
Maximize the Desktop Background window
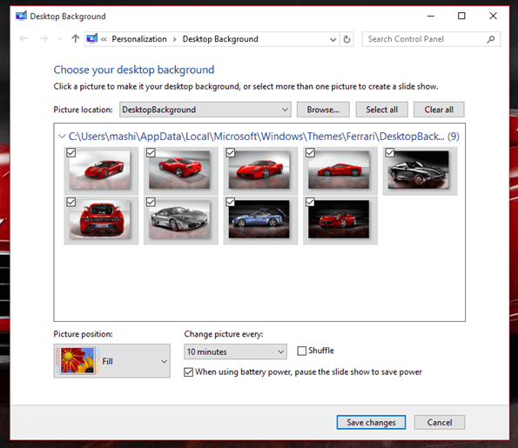click(461, 16)
